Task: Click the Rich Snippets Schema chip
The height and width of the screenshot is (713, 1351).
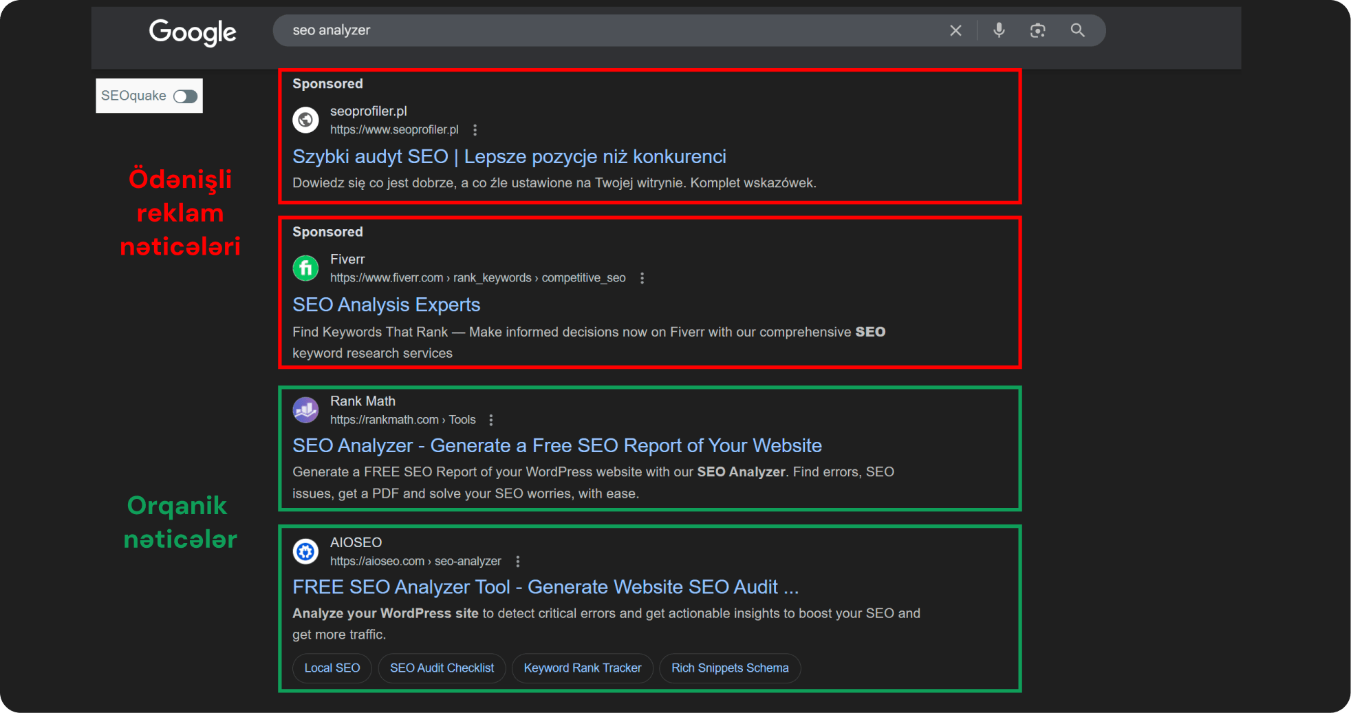Action: pos(730,668)
